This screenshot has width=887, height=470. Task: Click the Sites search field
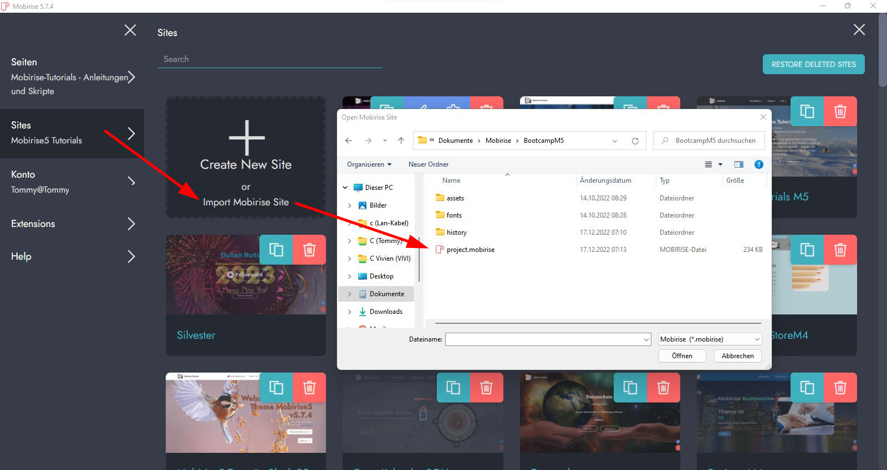pyautogui.click(x=270, y=59)
